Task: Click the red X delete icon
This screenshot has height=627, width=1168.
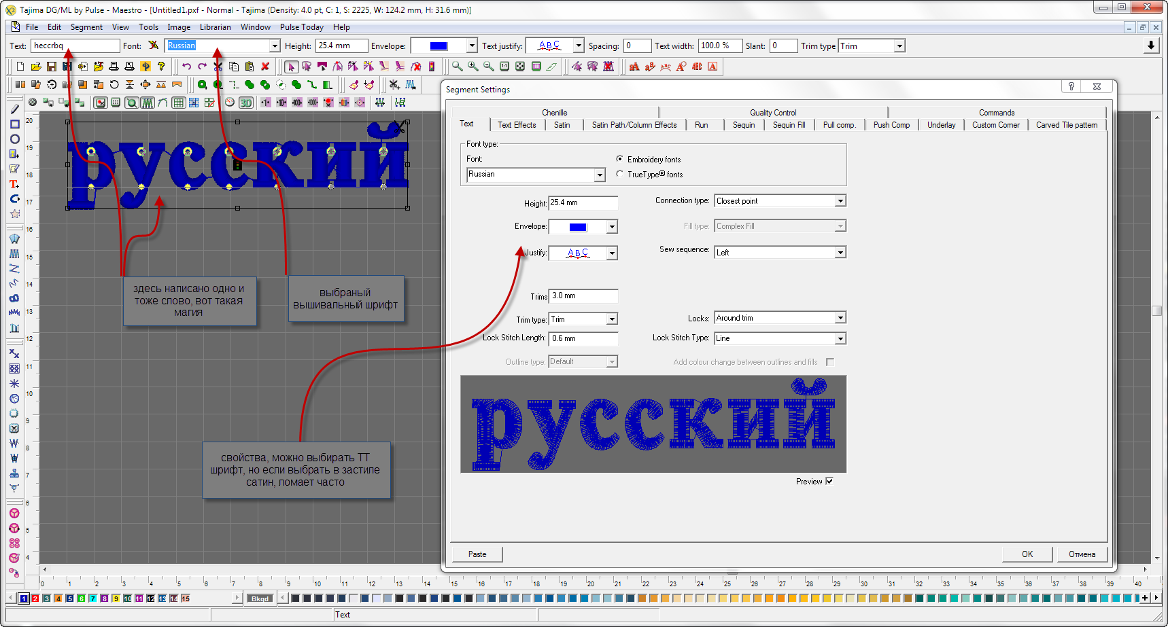Action: click(265, 67)
